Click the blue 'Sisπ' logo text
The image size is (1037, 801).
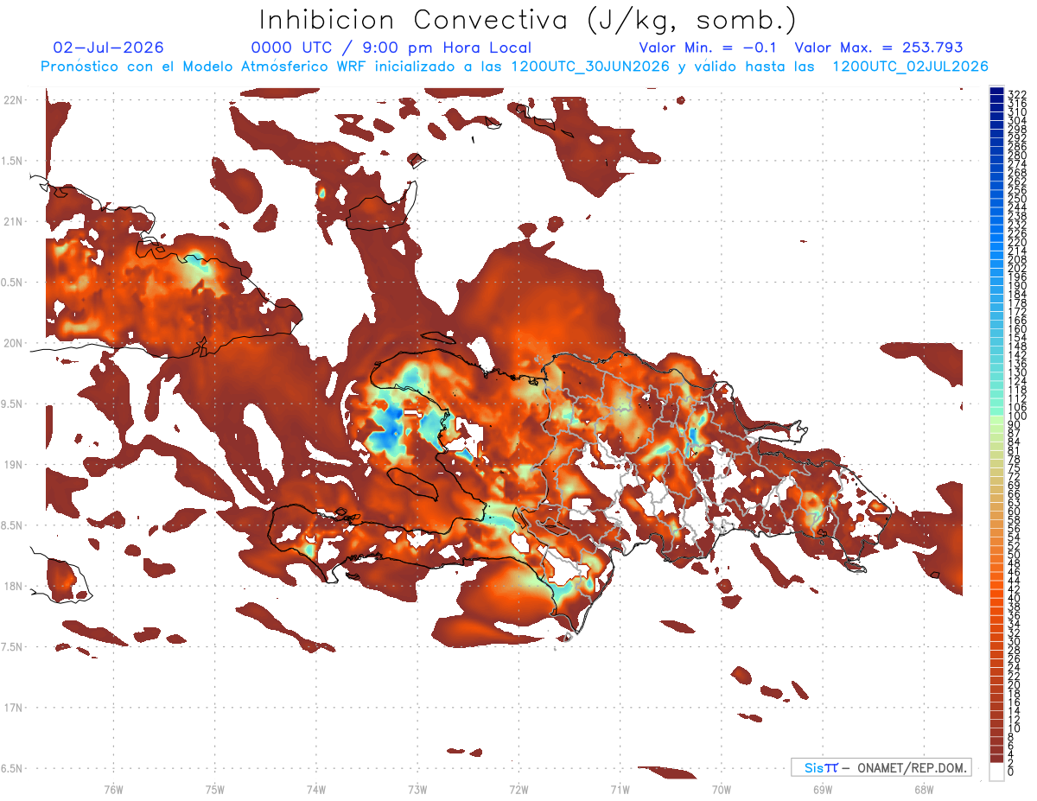(x=821, y=767)
